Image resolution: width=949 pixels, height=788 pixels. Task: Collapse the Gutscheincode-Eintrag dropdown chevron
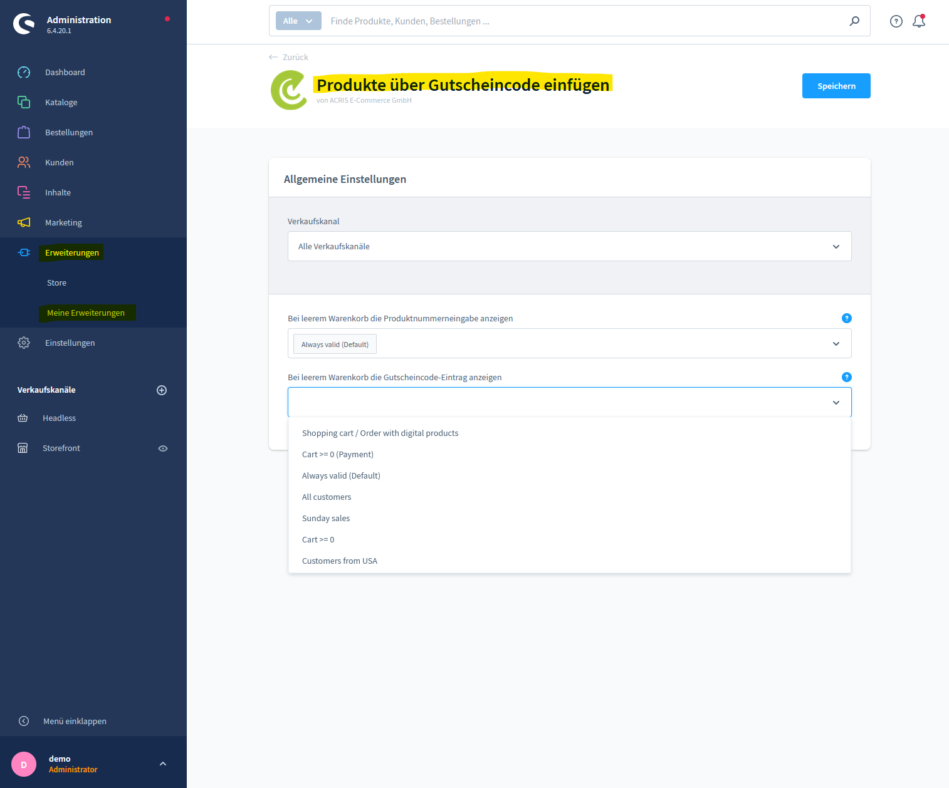836,403
